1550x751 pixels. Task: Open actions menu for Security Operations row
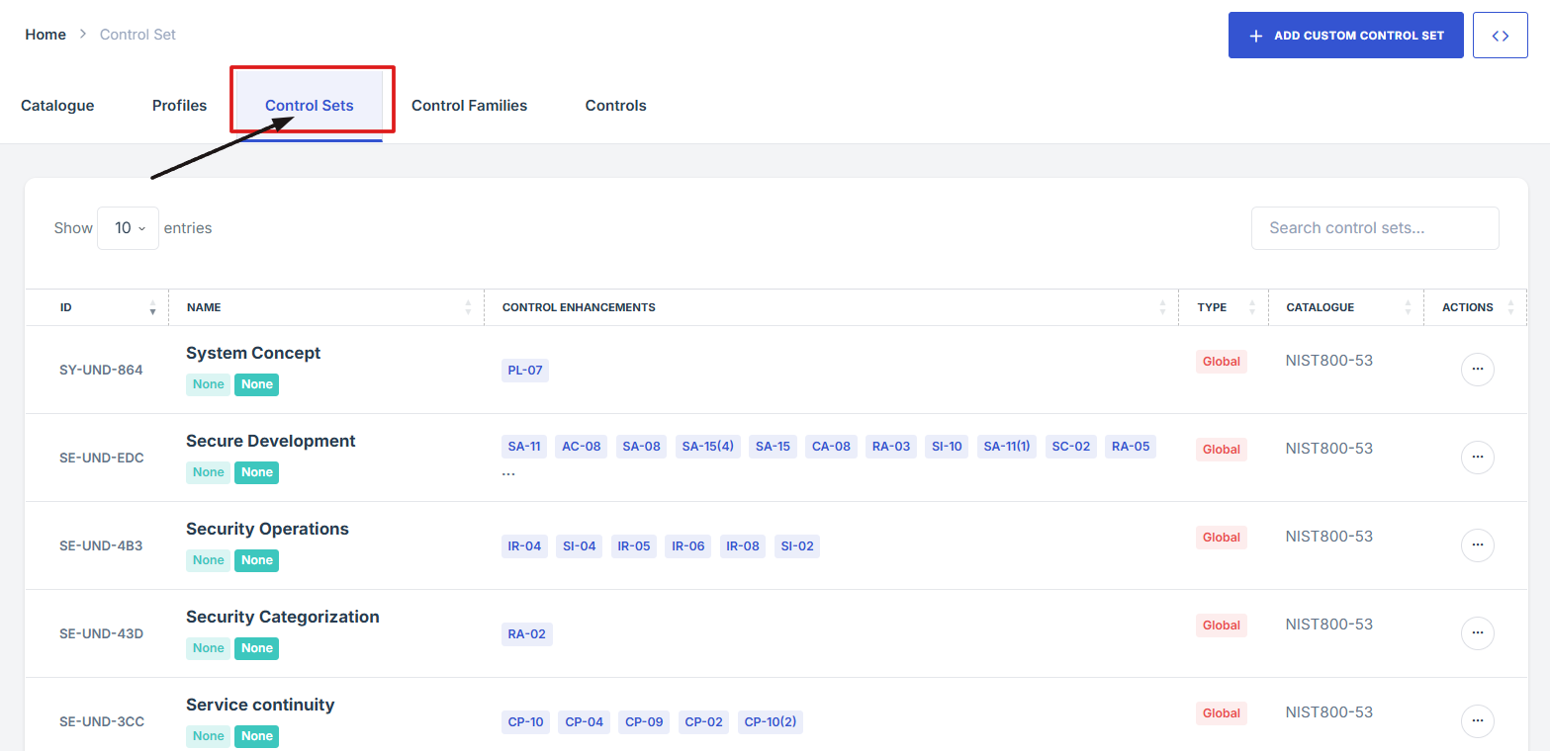click(x=1477, y=545)
